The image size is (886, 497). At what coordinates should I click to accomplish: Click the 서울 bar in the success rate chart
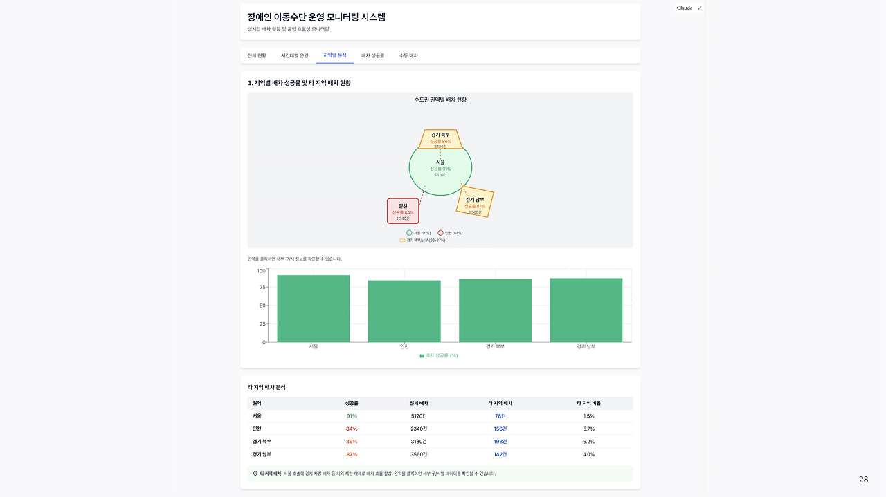coord(314,308)
